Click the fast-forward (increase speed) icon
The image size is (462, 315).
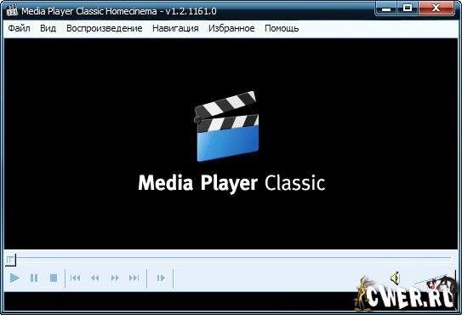coord(115,278)
